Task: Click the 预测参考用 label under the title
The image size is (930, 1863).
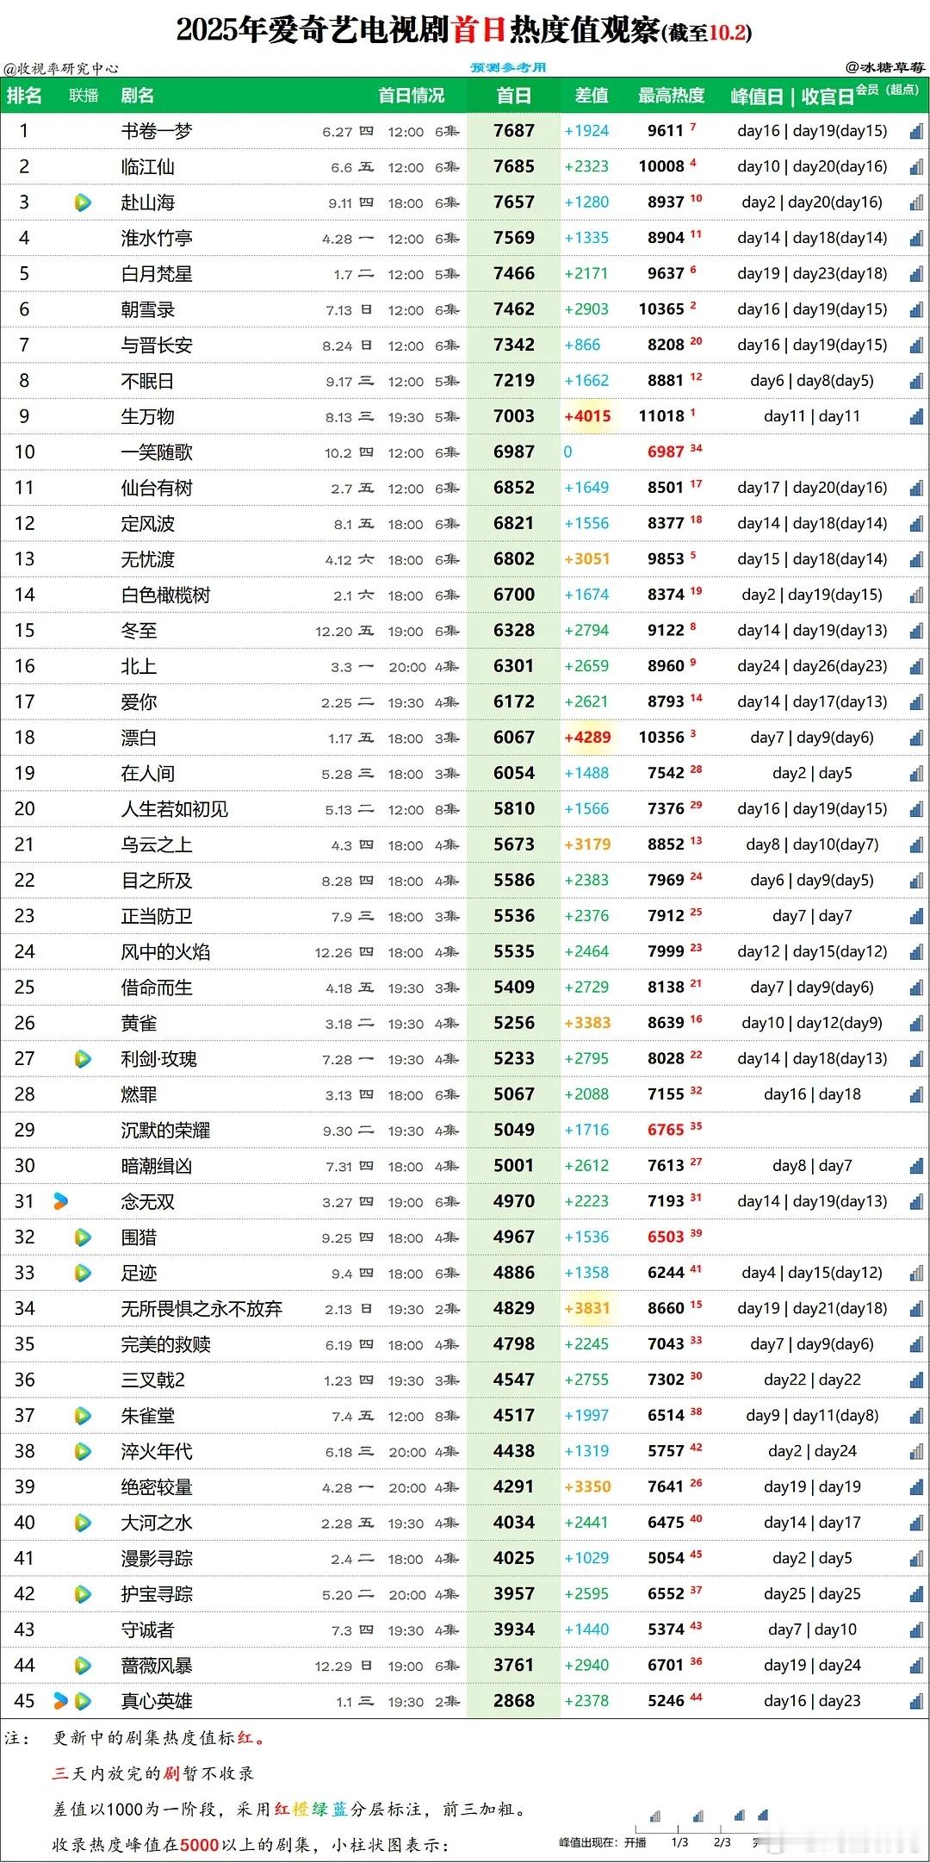Action: (x=508, y=67)
